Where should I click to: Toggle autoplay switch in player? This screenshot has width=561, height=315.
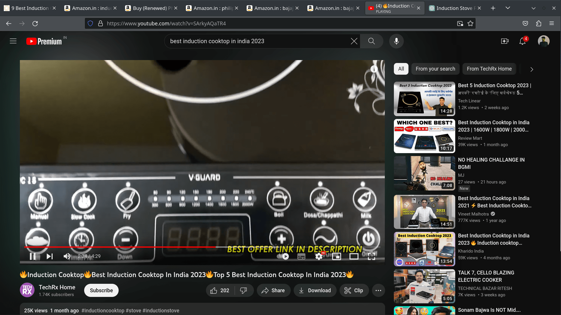coord(283,256)
